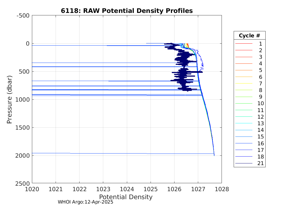Select the 'Pressure (dbar)' y-axis label
289x206 pixels.
10,99
